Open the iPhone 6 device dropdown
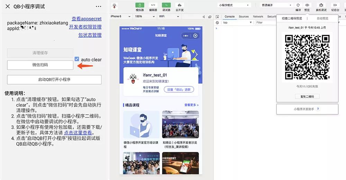Viewport: 346px width, 180px height. 120,16
